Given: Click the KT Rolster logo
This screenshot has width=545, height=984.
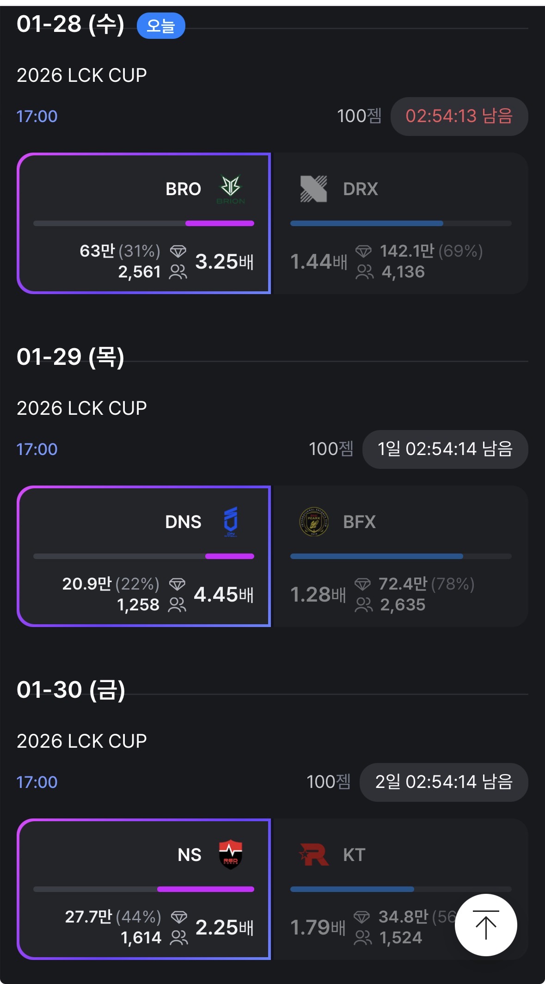Looking at the screenshot, I should pos(314,855).
